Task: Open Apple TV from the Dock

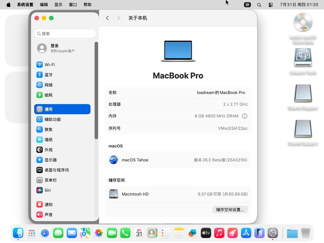Action: tap(206, 233)
